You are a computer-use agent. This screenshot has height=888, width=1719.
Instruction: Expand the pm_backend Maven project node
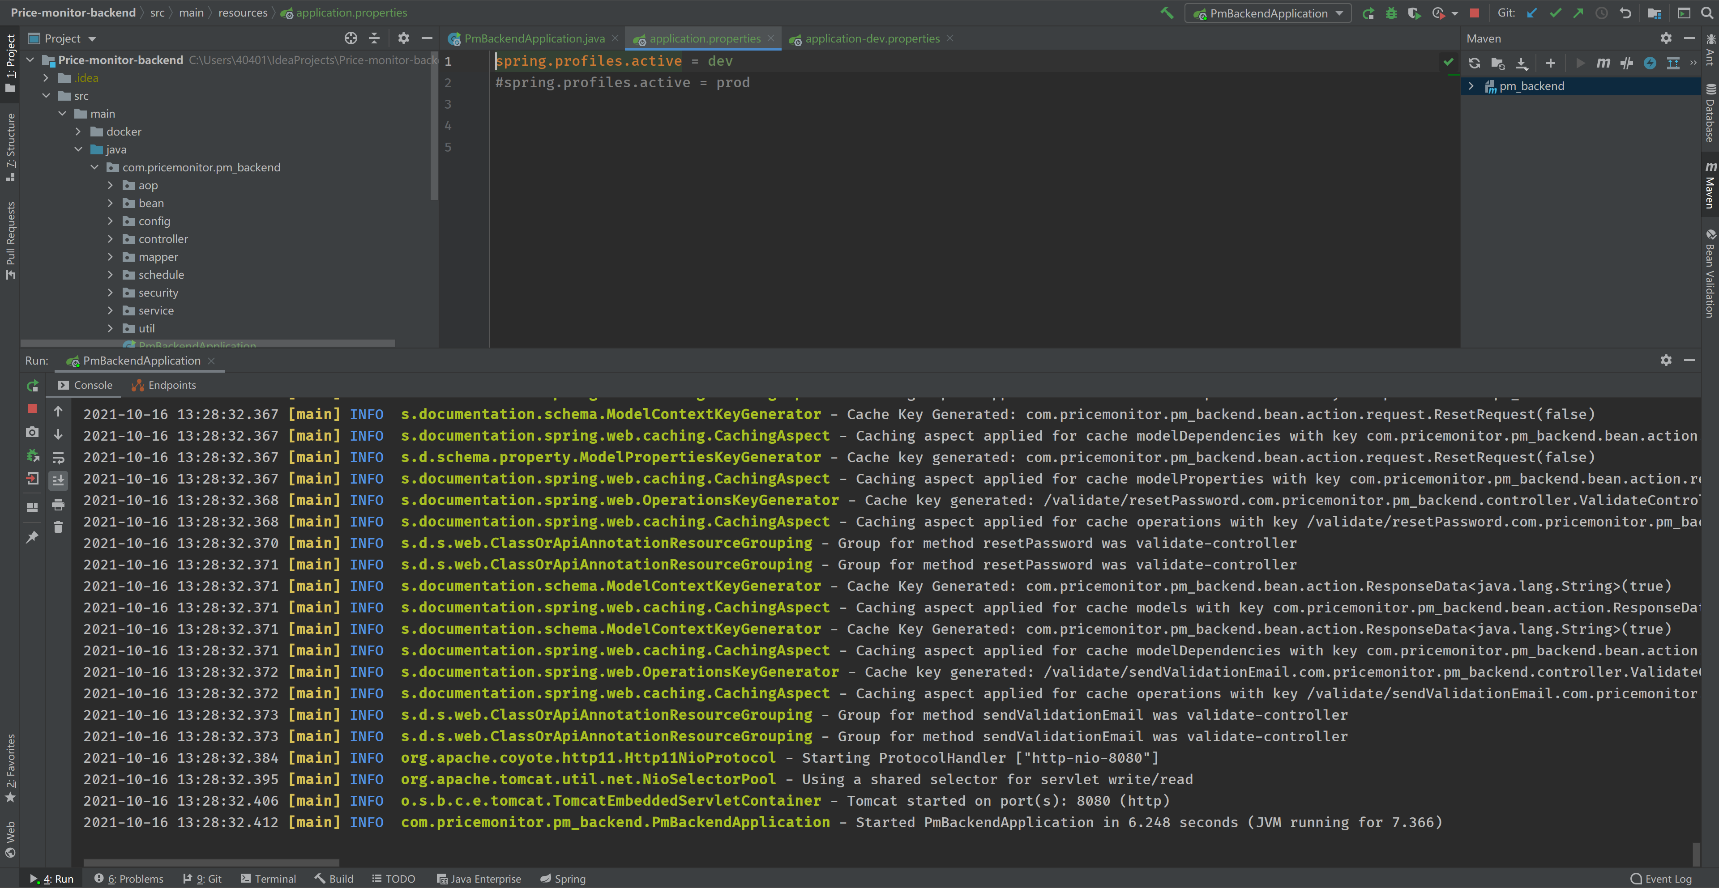click(x=1471, y=86)
